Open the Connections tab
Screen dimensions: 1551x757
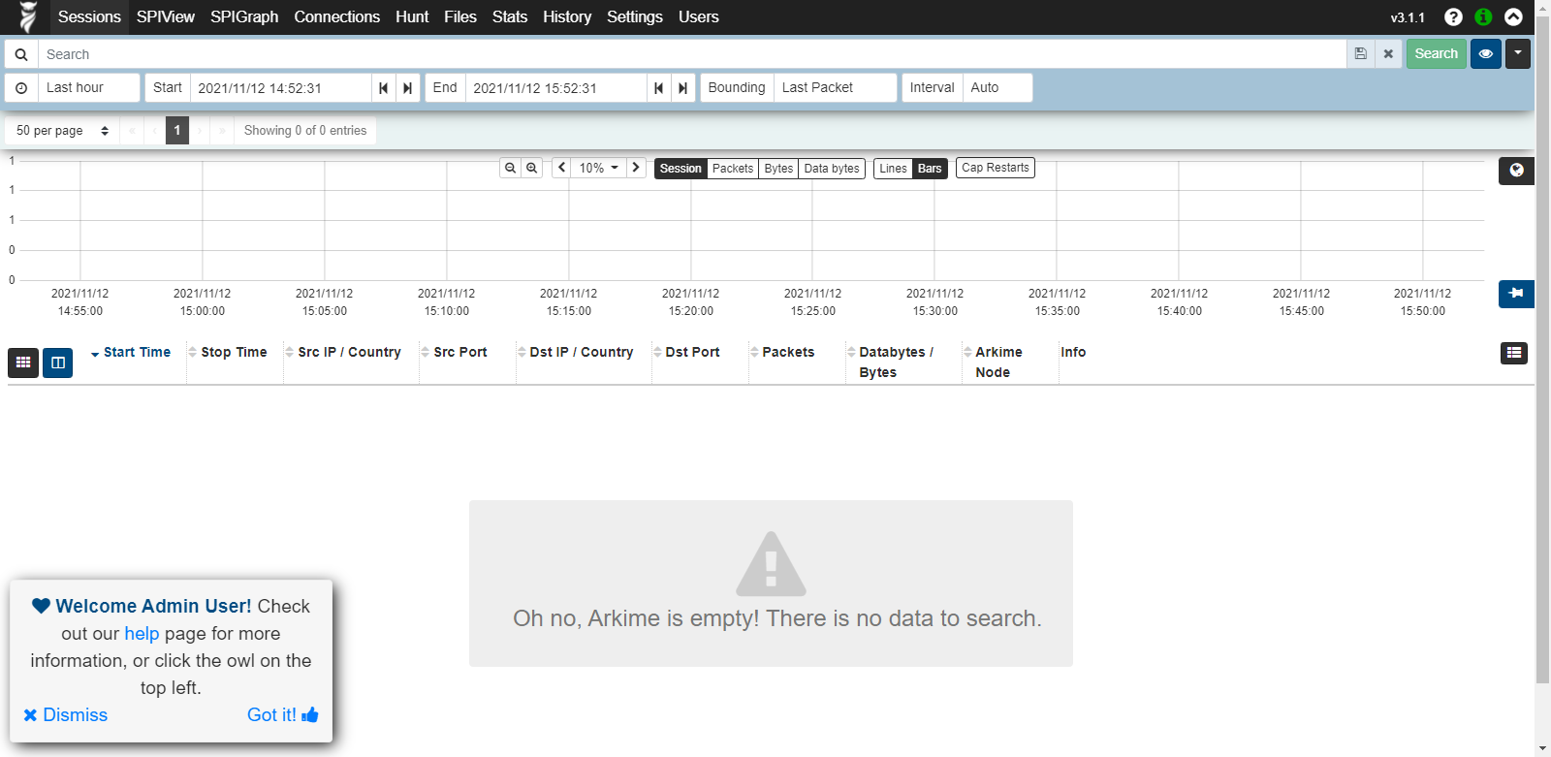[x=337, y=16]
